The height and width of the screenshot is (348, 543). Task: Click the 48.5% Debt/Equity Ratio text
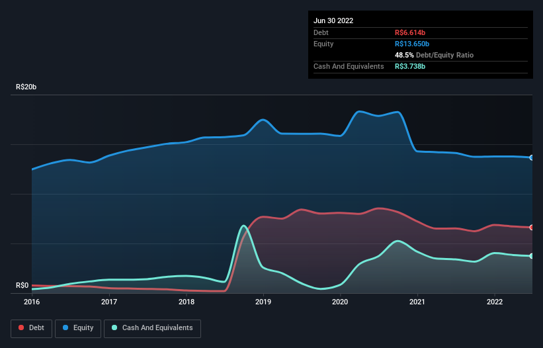click(435, 55)
